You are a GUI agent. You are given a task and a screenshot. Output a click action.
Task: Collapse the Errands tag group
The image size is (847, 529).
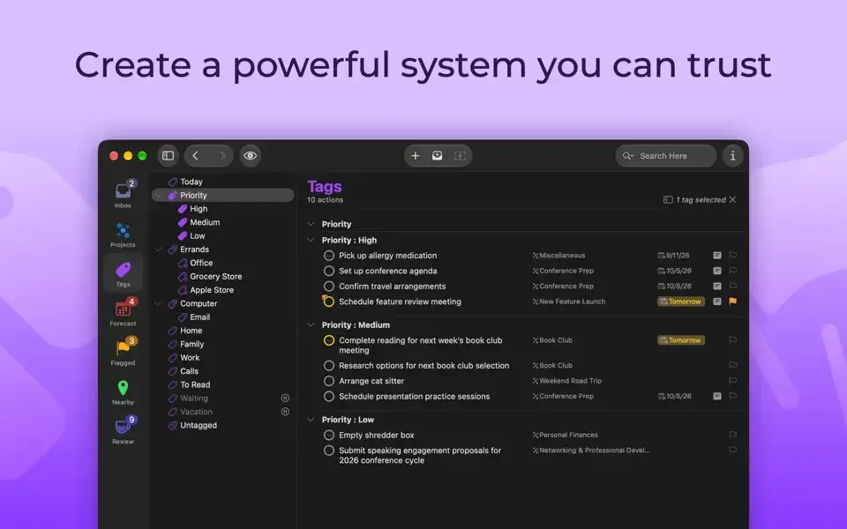click(158, 250)
